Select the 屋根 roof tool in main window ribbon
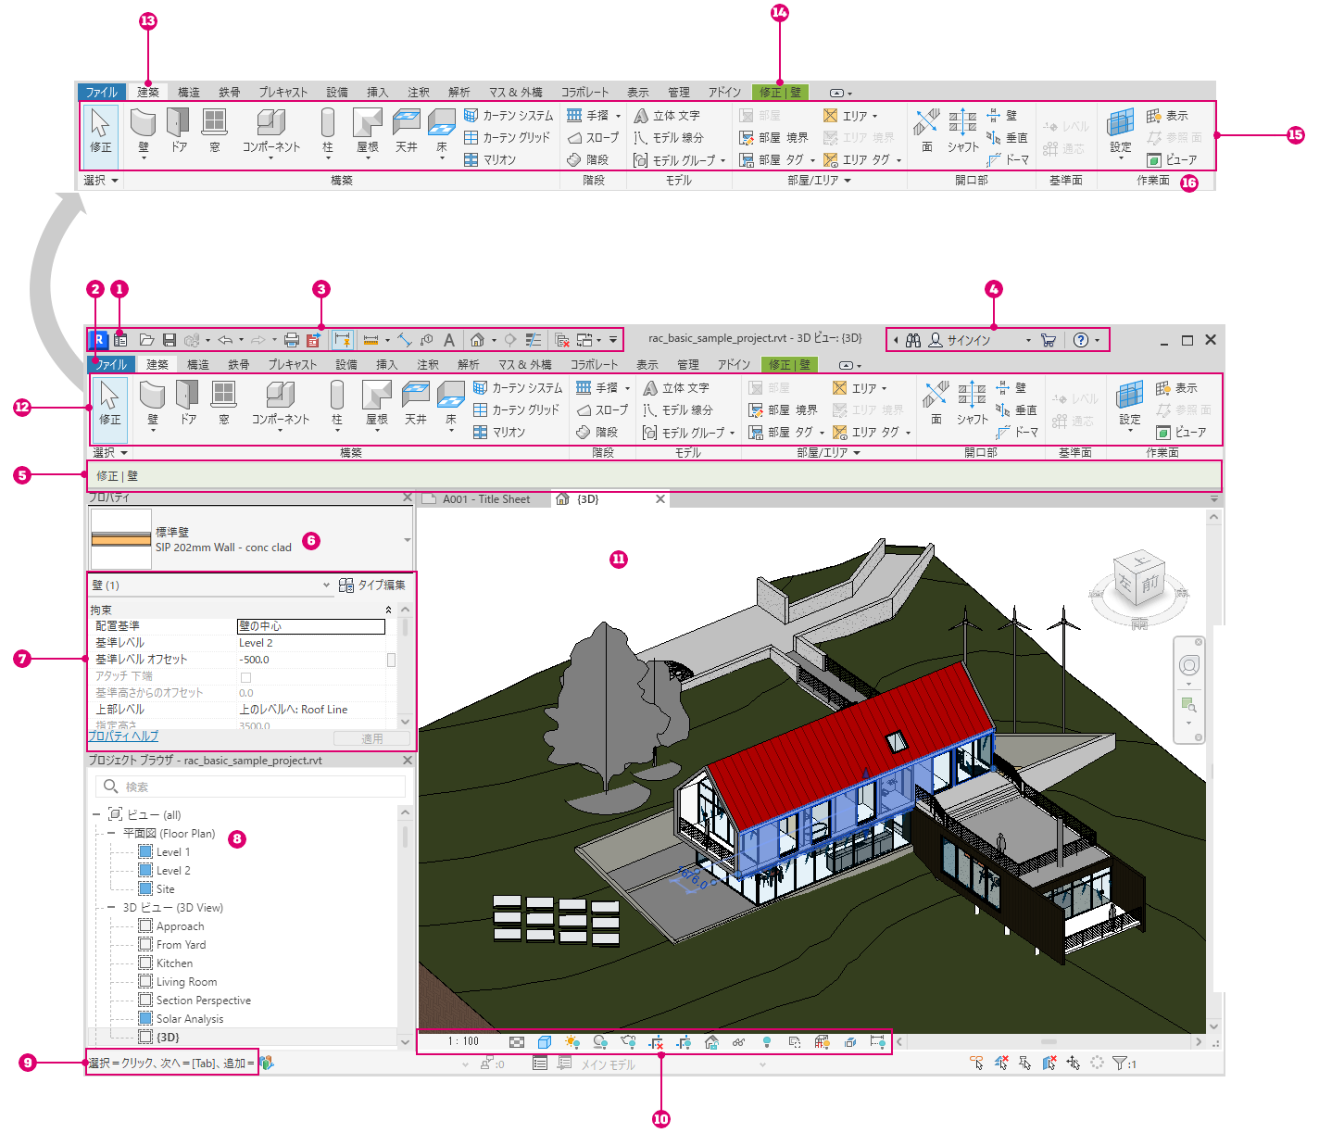 [377, 405]
